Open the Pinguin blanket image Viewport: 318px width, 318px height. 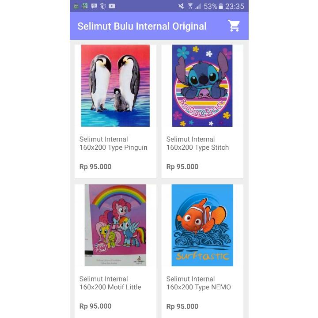pos(115,86)
